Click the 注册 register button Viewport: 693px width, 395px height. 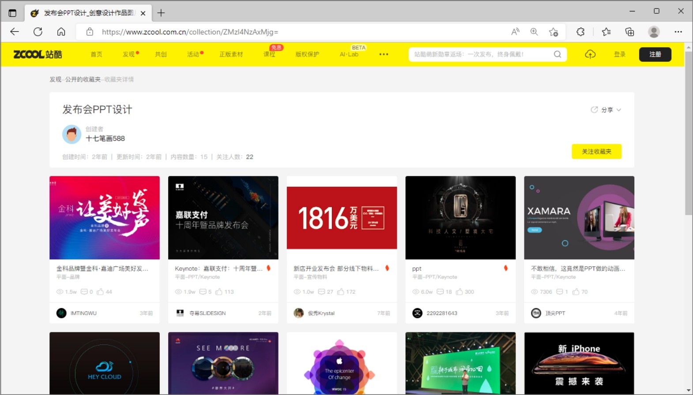click(x=655, y=54)
